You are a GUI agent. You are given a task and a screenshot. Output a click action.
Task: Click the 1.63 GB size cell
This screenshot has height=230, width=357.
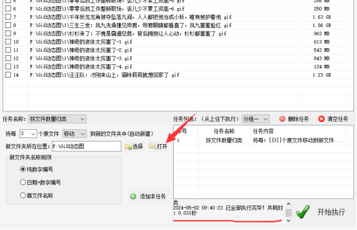[321, 17]
